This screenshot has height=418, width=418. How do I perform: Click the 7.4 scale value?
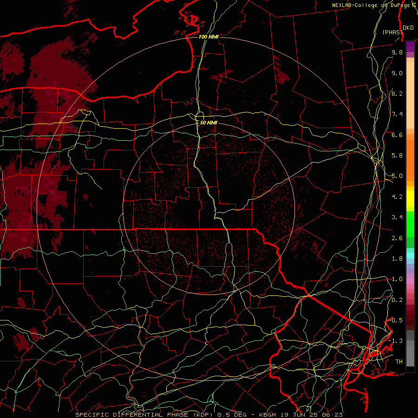pos(397,114)
